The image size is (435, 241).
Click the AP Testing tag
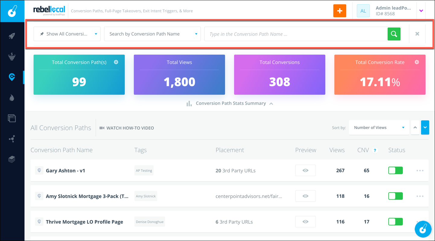(x=144, y=170)
